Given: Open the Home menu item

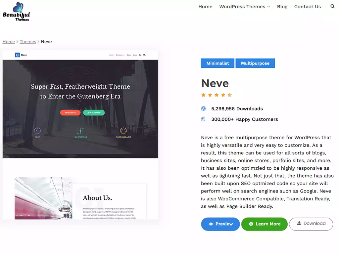Looking at the screenshot, I should pyautogui.click(x=205, y=7).
